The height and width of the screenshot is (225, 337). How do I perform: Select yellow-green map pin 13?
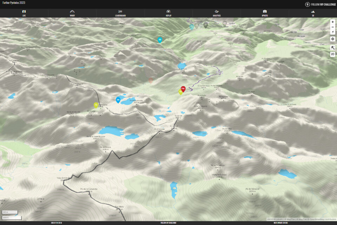pyautogui.click(x=96, y=105)
